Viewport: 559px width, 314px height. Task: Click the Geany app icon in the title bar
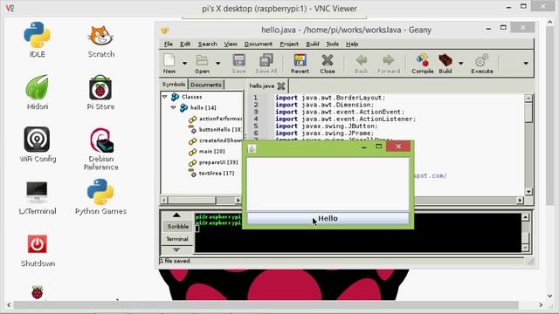coord(164,31)
